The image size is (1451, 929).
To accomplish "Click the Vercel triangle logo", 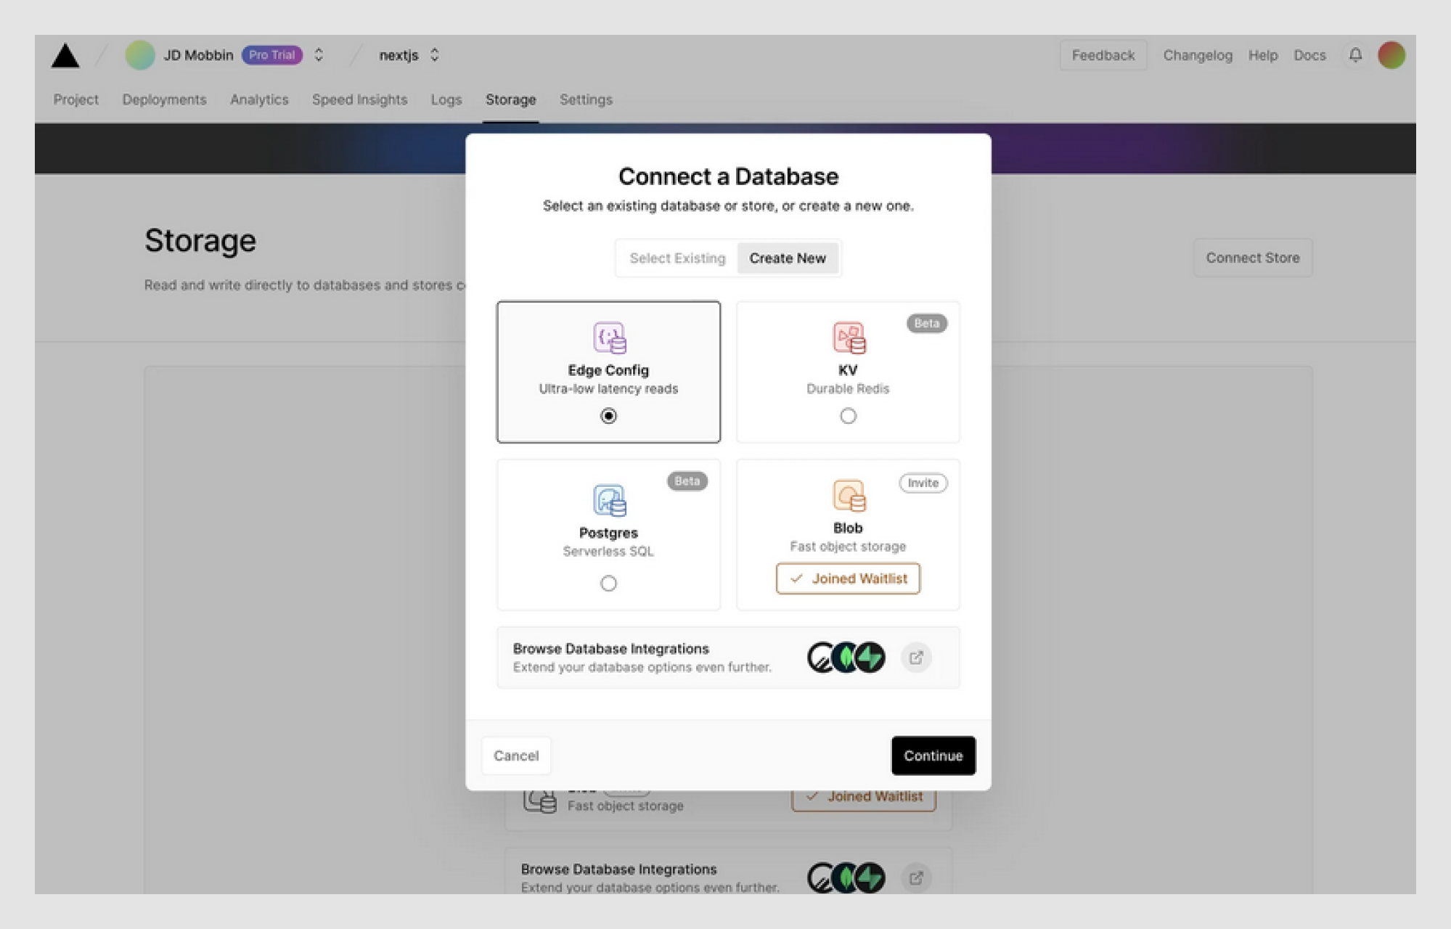I will pos(65,55).
